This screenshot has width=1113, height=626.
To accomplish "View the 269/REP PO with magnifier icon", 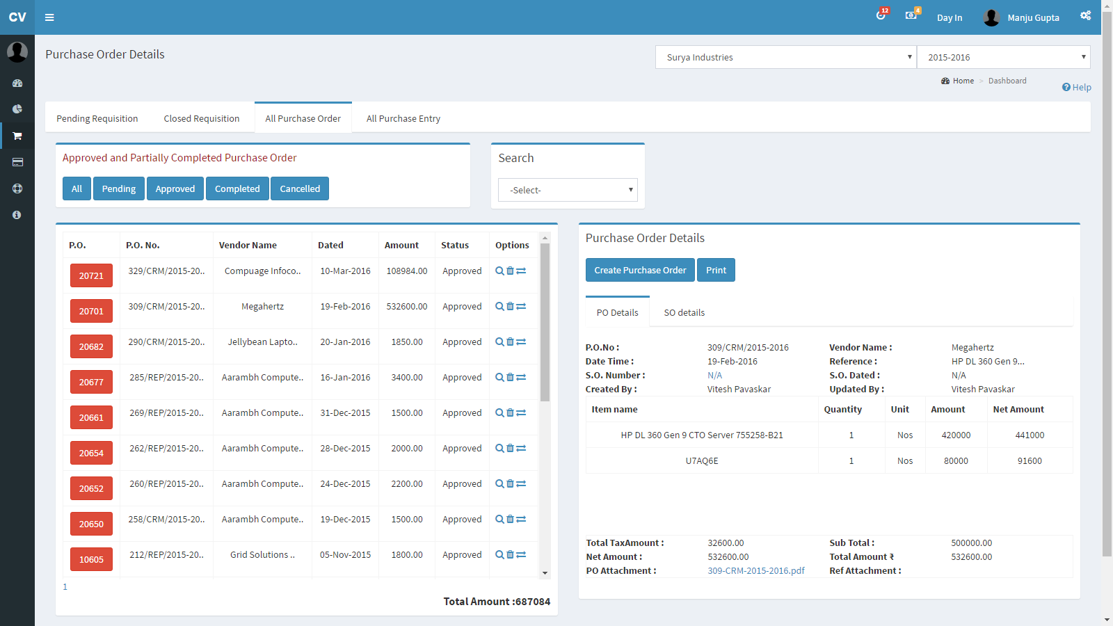I will [x=499, y=412].
